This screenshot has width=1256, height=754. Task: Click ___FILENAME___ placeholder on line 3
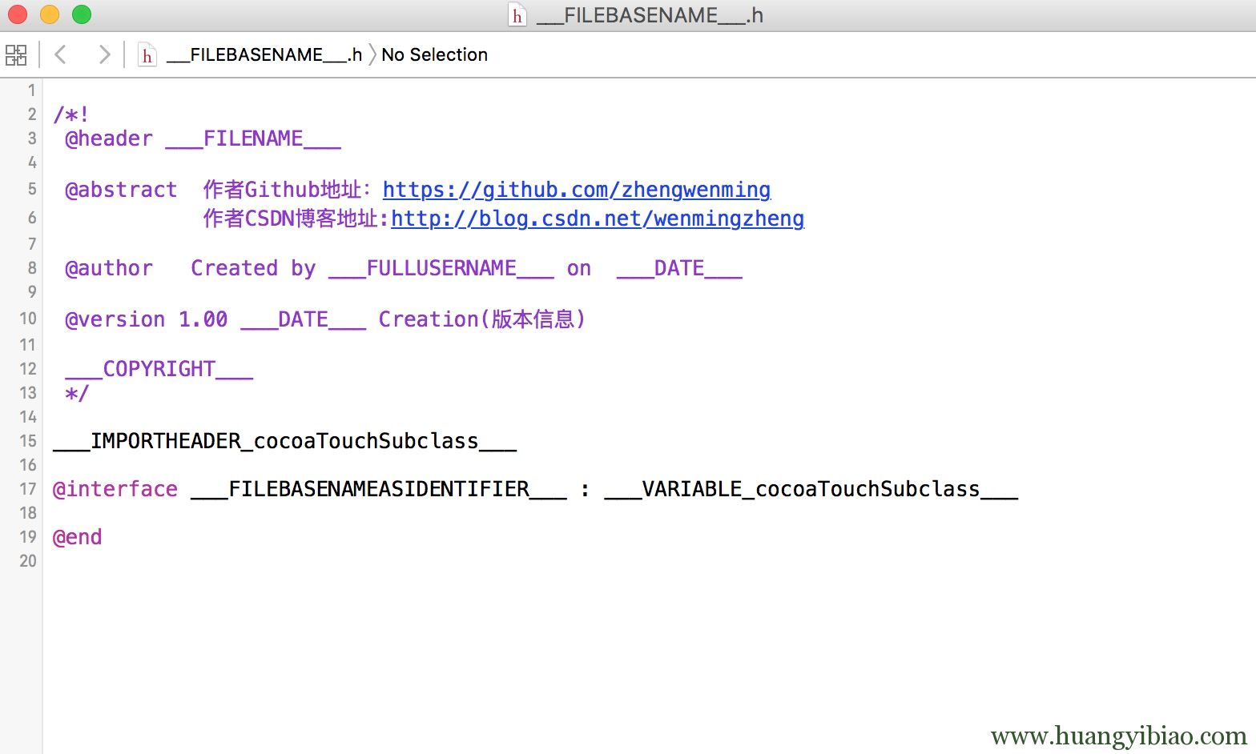tap(253, 138)
